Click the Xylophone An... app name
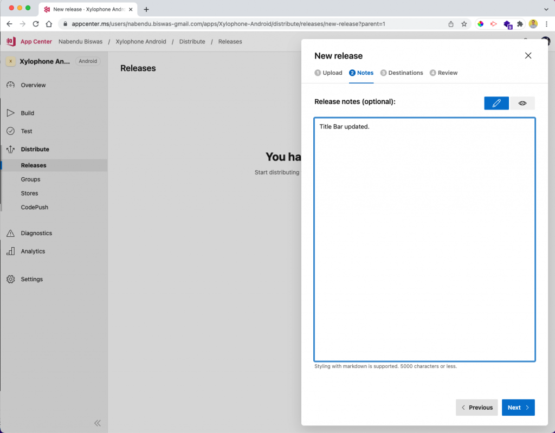Screen dimensions: 555x433 pyautogui.click(x=44, y=61)
